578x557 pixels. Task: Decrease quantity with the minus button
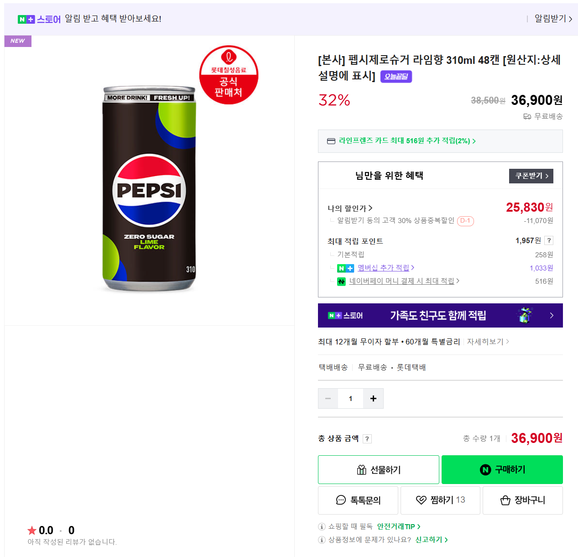click(328, 398)
